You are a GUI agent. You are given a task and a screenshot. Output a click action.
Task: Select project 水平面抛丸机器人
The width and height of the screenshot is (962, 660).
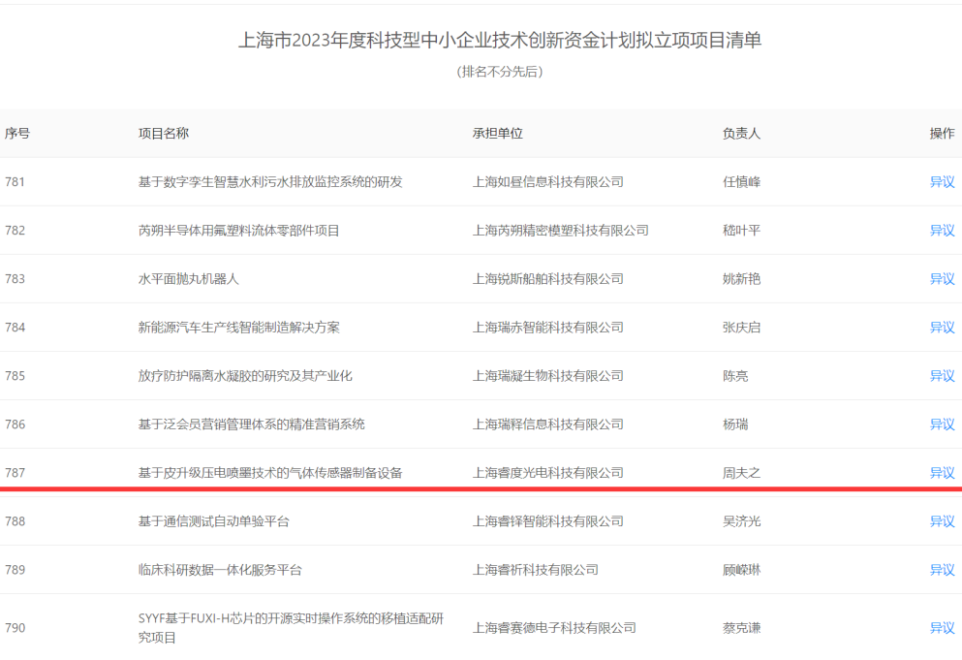coord(188,279)
